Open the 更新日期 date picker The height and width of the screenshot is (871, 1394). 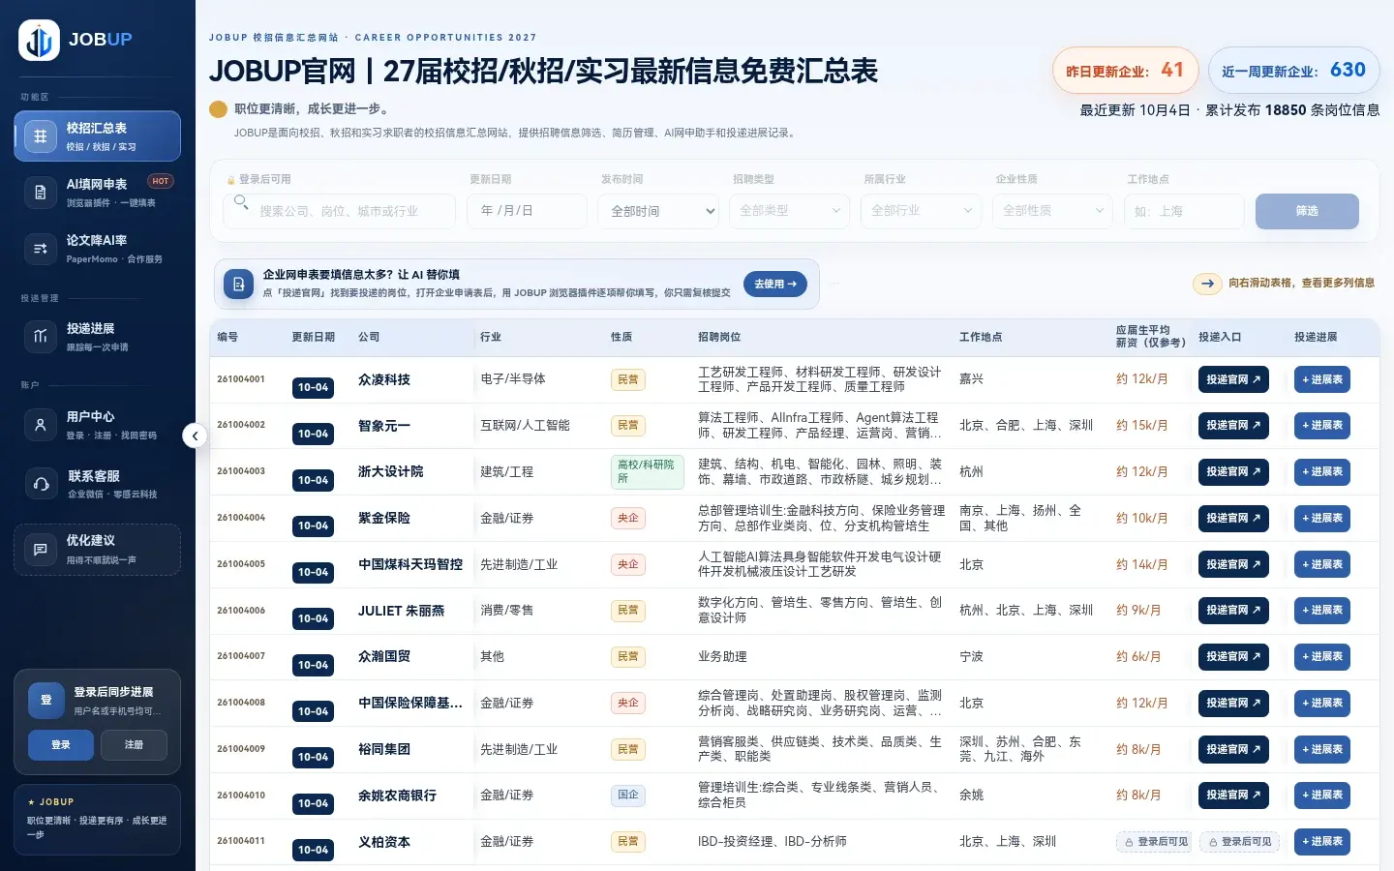tap(528, 211)
